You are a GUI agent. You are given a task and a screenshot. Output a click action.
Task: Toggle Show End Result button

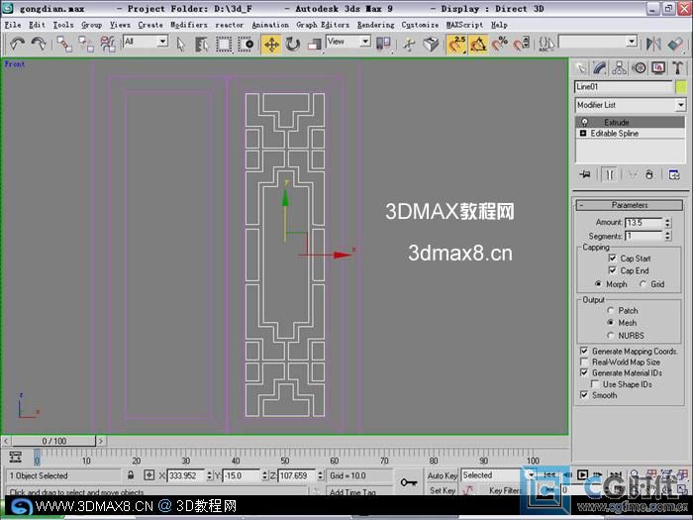pos(610,174)
